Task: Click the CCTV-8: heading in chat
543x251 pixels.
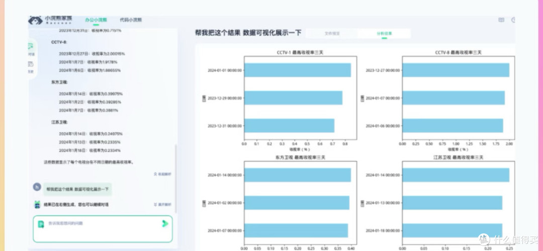Action: [x=59, y=42]
